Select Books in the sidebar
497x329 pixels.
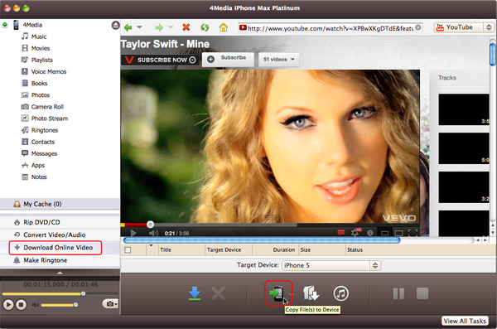coord(39,84)
